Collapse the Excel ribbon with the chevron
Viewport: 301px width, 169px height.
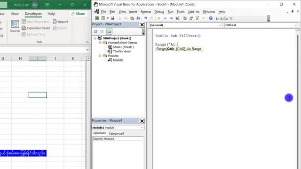click(x=87, y=42)
